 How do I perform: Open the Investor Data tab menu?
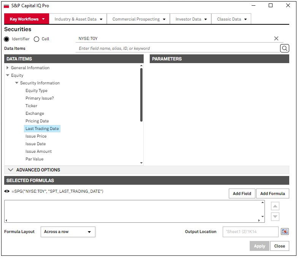tap(191, 19)
